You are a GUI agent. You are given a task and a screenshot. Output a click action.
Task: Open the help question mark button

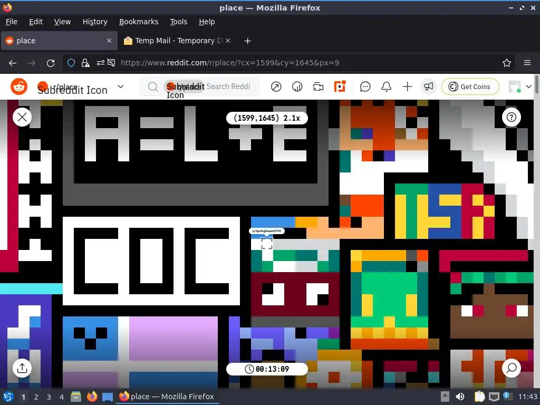[512, 117]
